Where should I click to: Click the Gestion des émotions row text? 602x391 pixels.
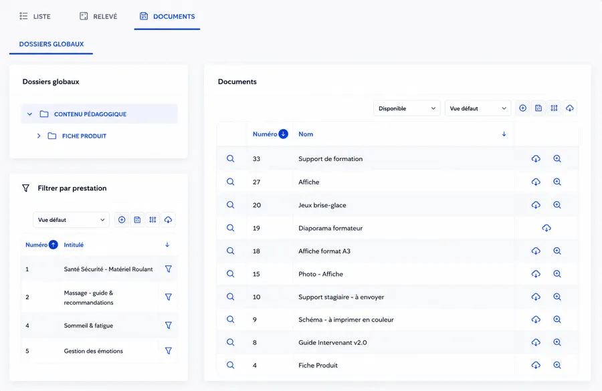pos(93,351)
